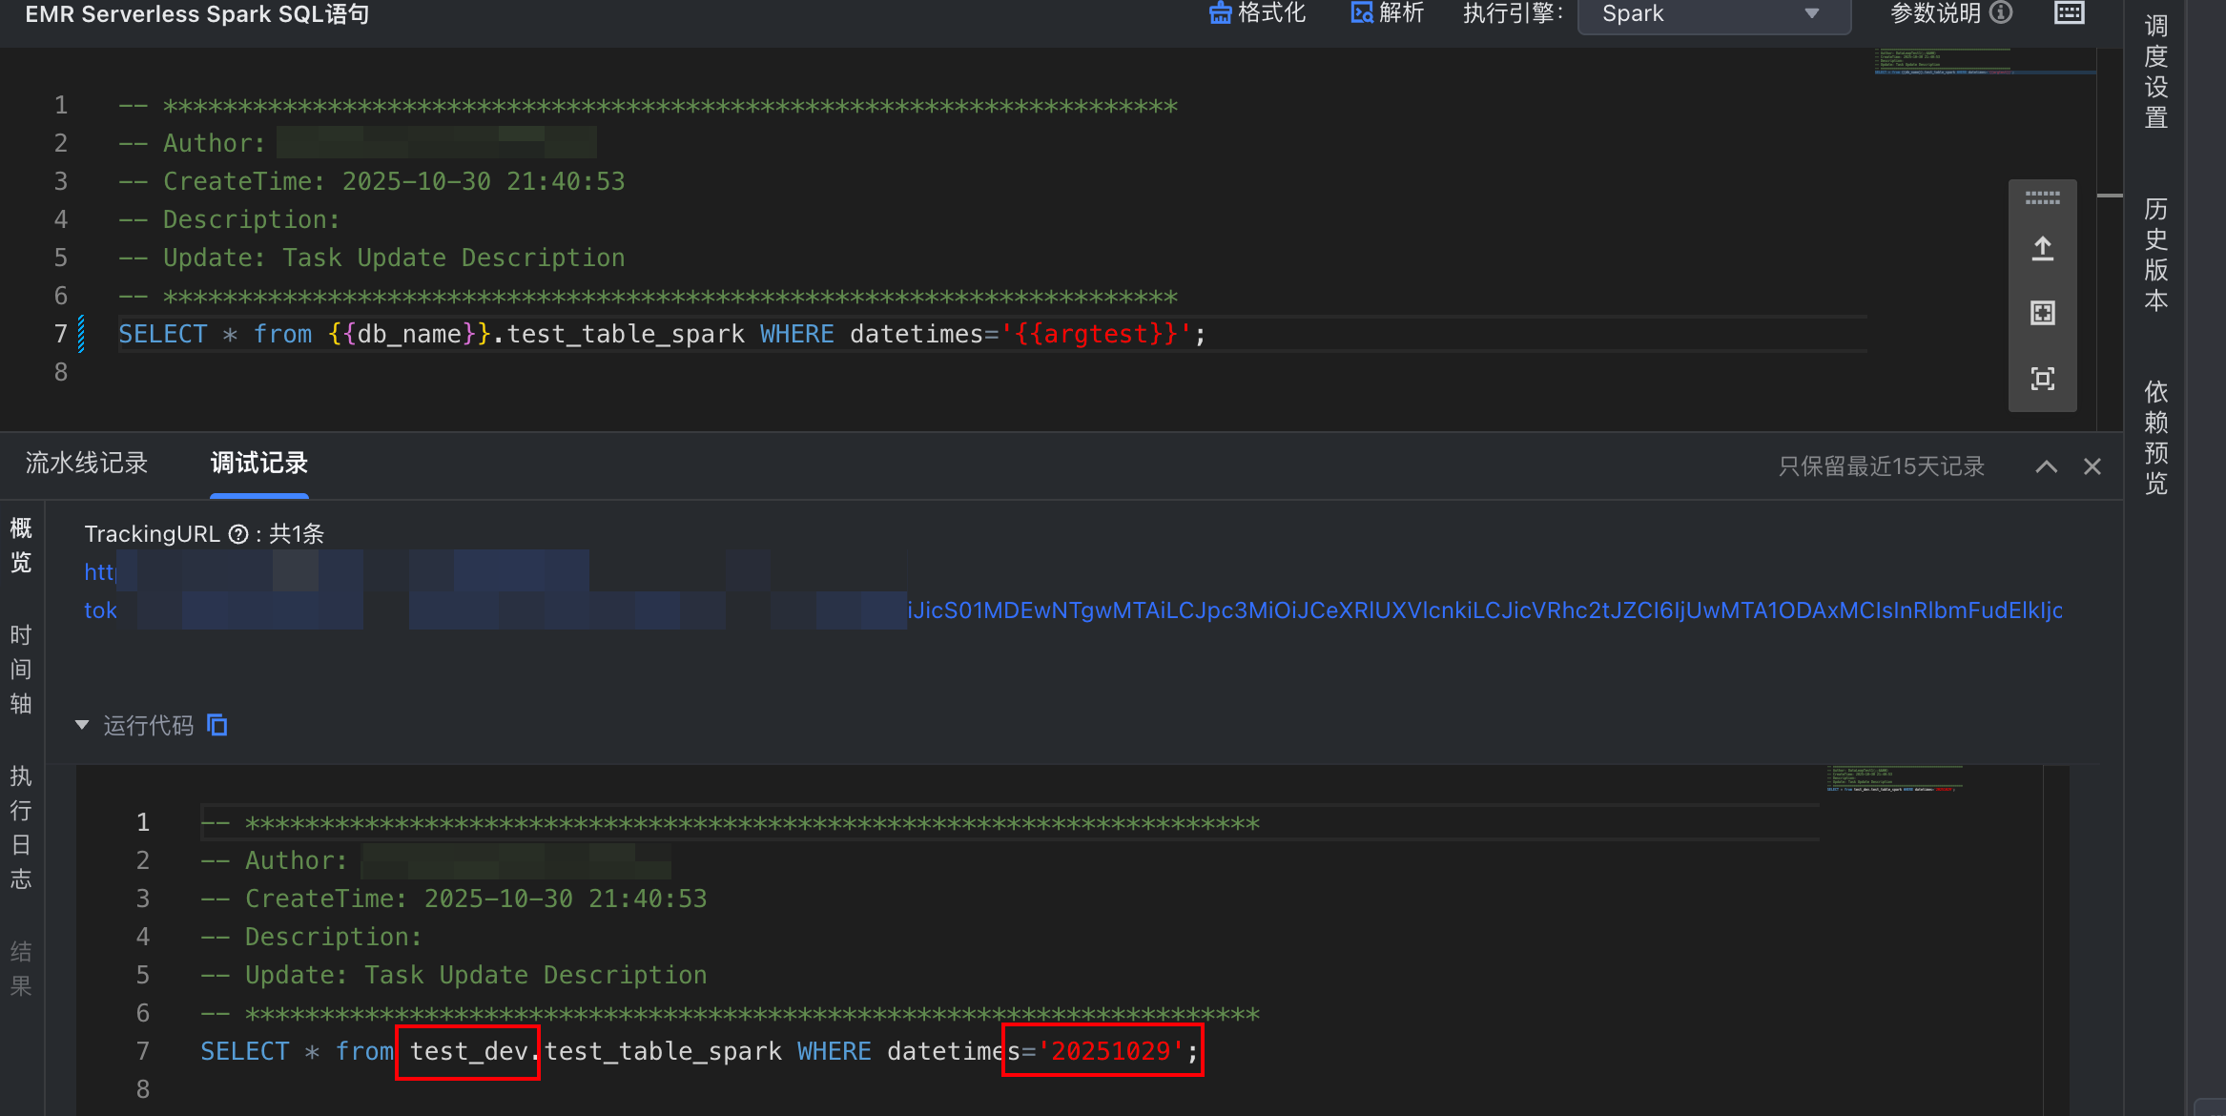Click the upload arrow icon in floating toolbar
The image size is (2226, 1116).
(x=2042, y=250)
